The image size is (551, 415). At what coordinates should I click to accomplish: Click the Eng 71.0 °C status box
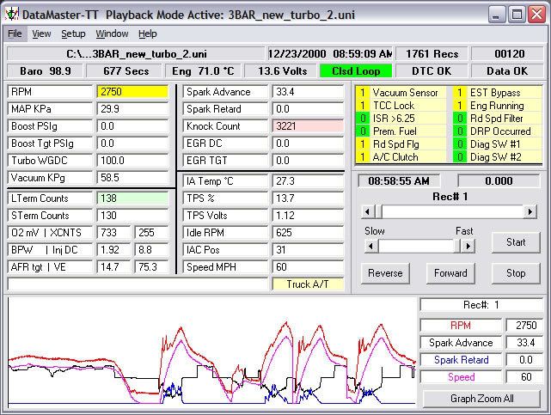pyautogui.click(x=203, y=71)
